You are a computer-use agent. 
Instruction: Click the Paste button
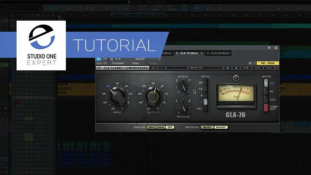(153, 63)
